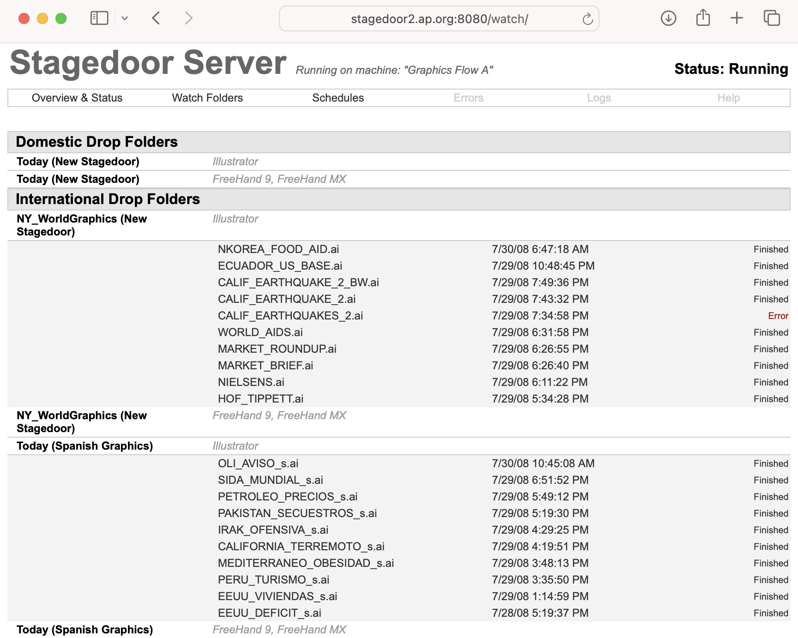Click the NIELSENS.ai file name
This screenshot has height=638, width=798.
click(251, 382)
